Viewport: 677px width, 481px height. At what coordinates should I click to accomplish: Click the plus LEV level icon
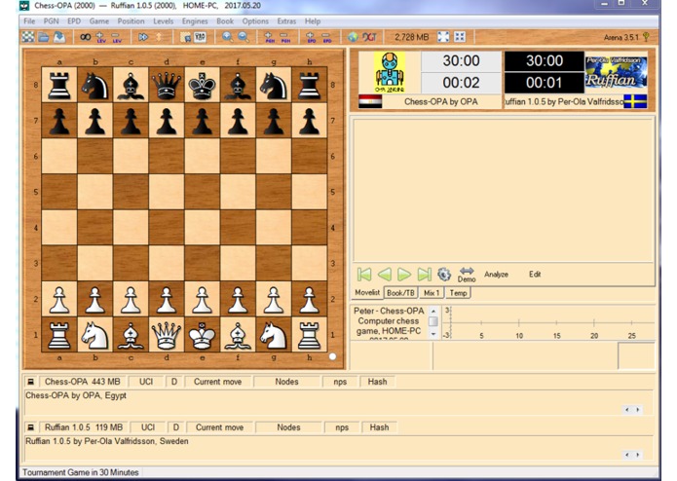point(100,38)
